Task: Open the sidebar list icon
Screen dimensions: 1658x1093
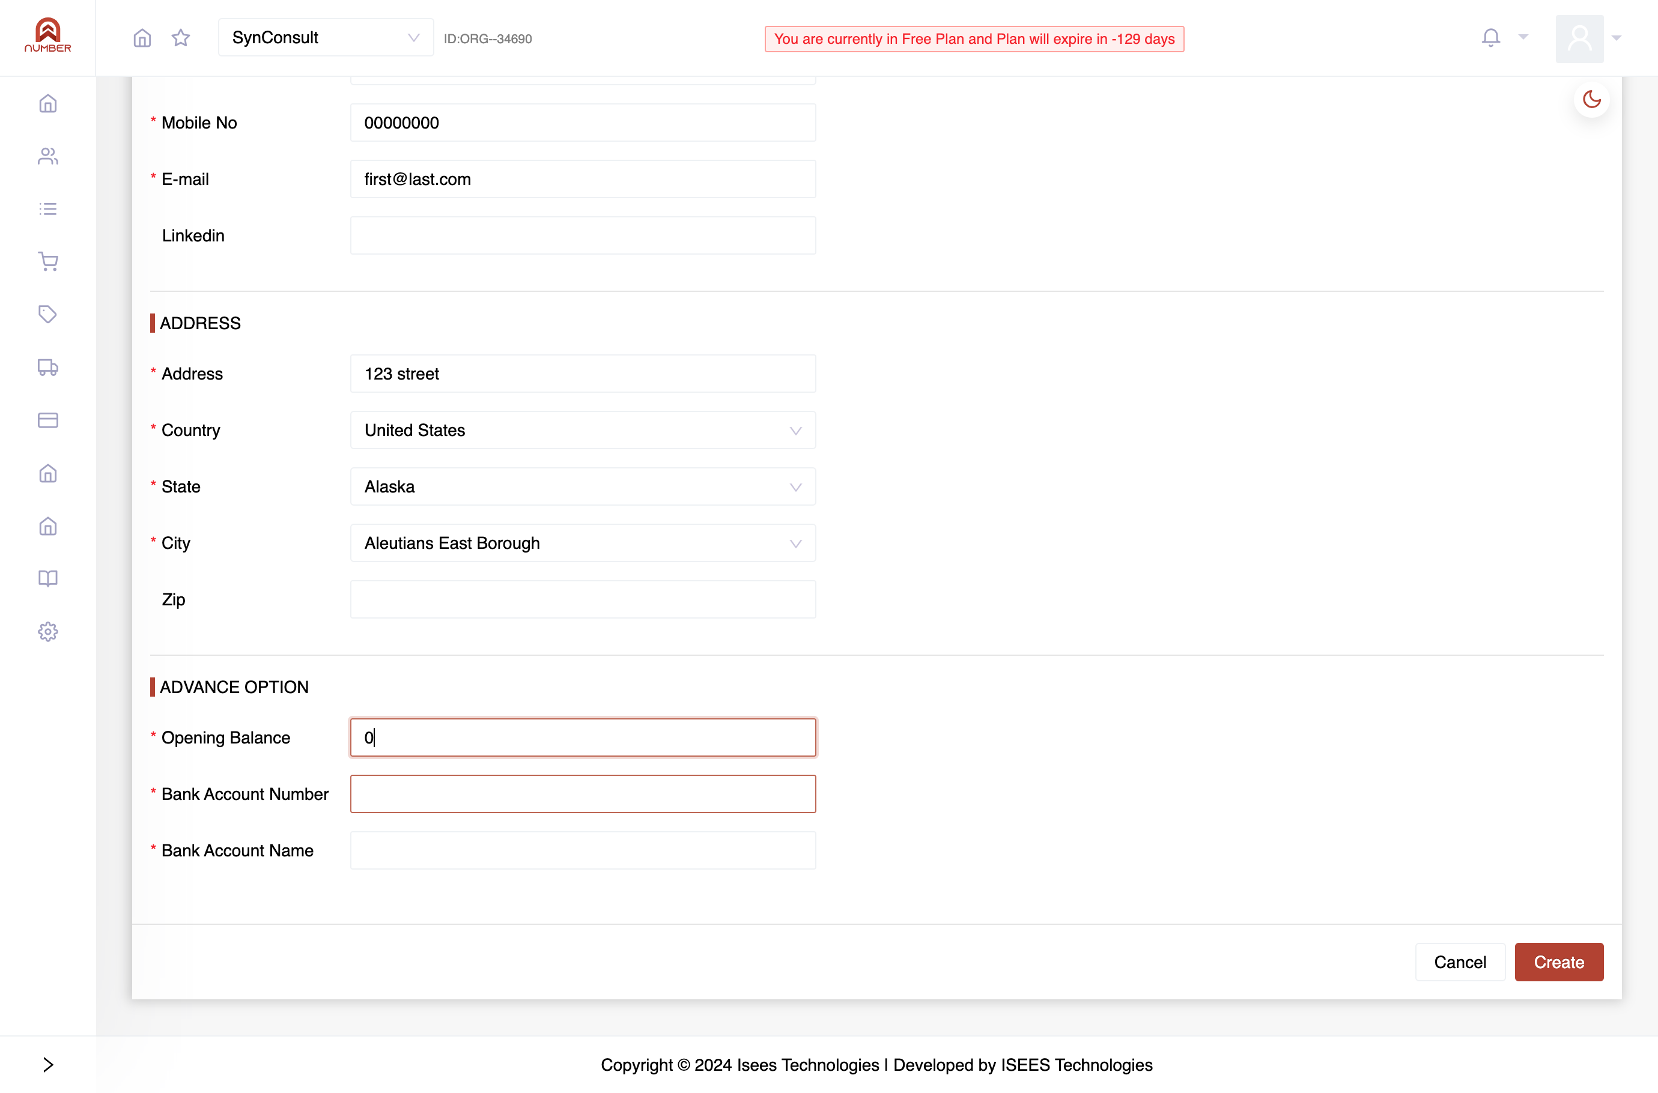Action: 47,209
